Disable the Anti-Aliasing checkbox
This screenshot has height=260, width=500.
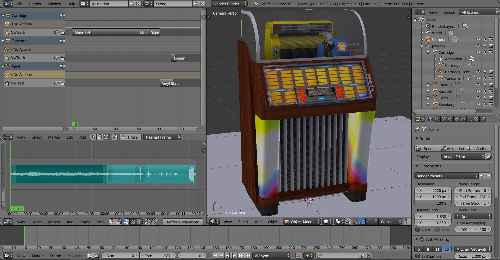click(422, 239)
